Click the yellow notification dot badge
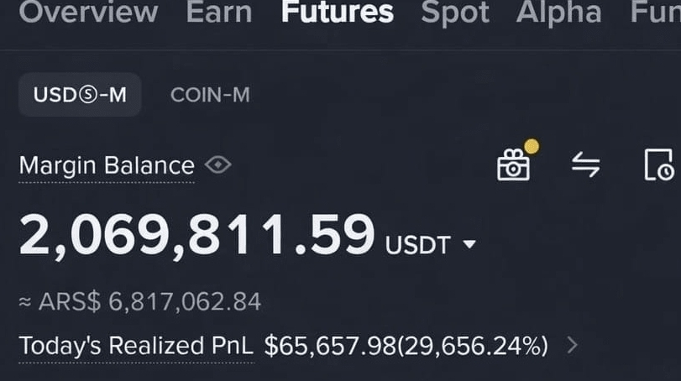681x381 pixels. [x=531, y=147]
